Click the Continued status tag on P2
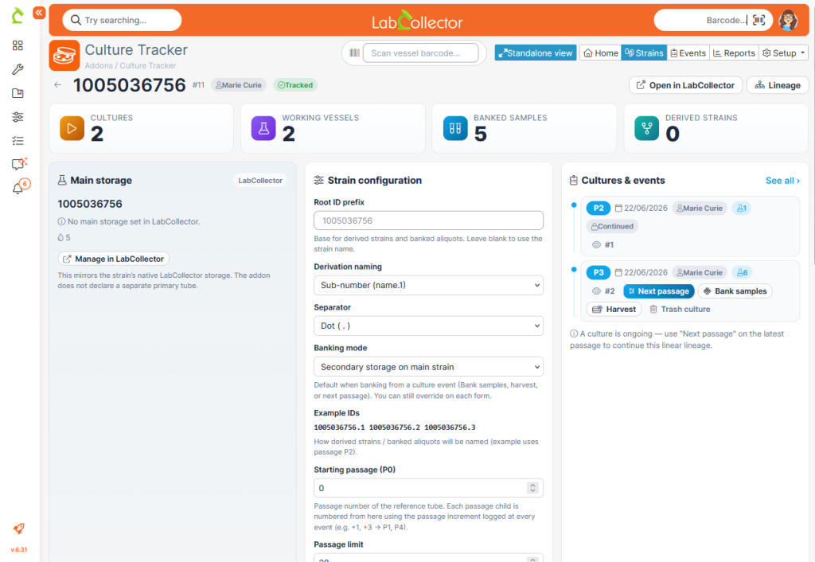Screen dimensions: 815x562 tap(612, 226)
